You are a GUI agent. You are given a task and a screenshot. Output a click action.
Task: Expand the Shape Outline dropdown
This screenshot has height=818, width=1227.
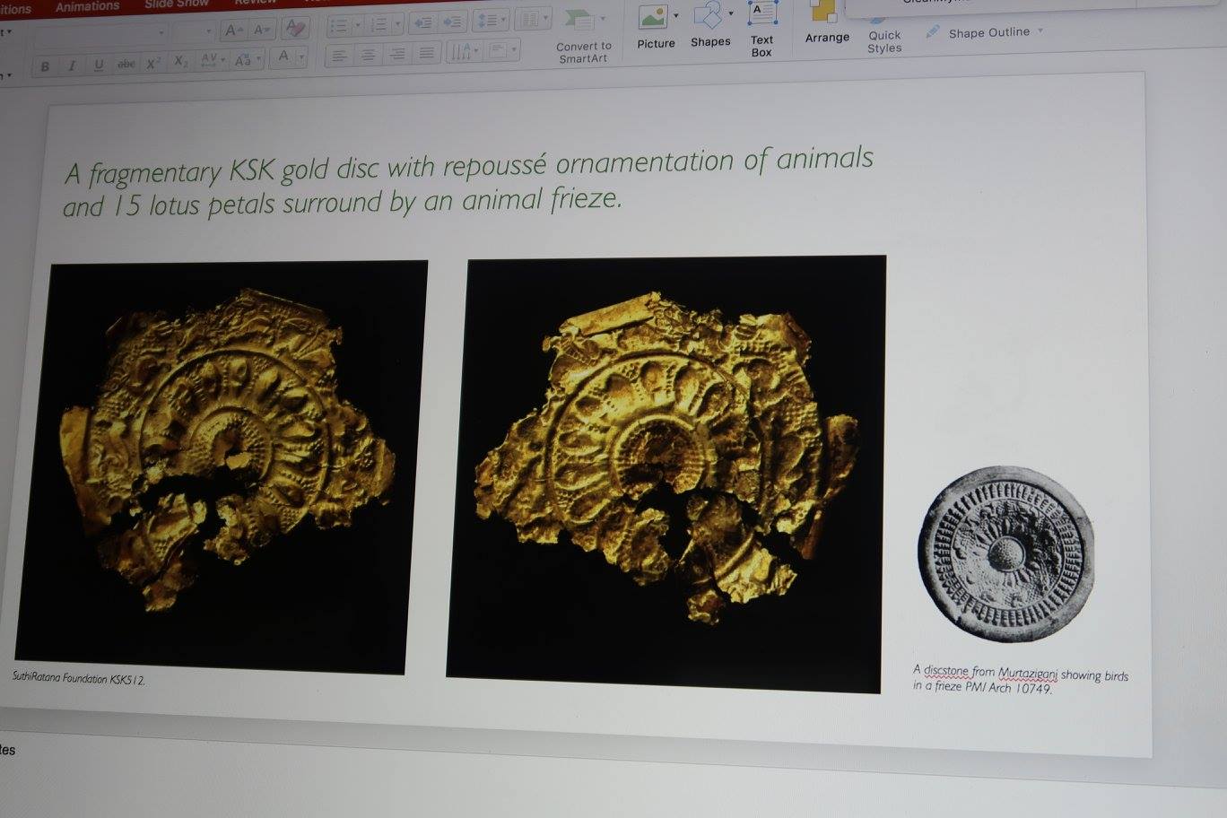pyautogui.click(x=1040, y=30)
